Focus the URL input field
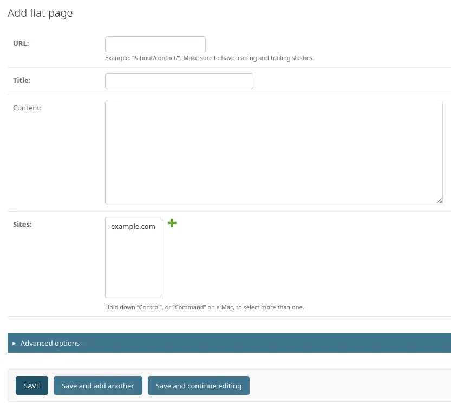 pos(155,44)
